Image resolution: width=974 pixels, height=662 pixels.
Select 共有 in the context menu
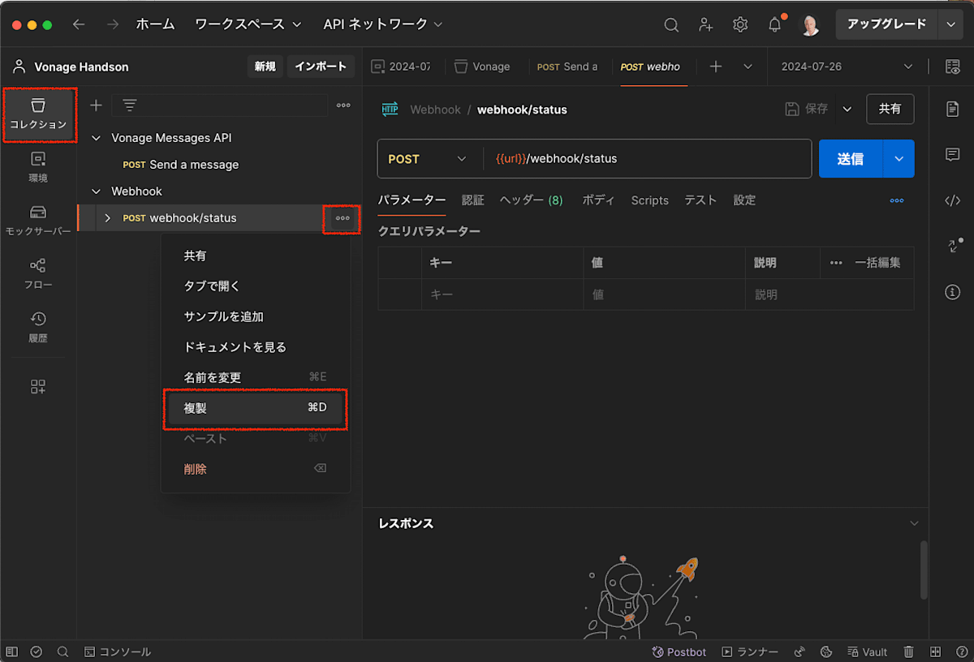click(x=256, y=256)
